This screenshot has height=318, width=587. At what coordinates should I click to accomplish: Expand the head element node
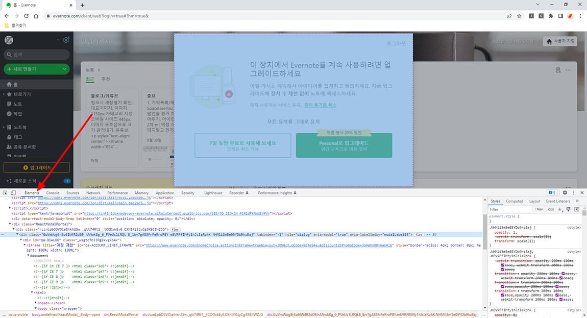coord(36,303)
